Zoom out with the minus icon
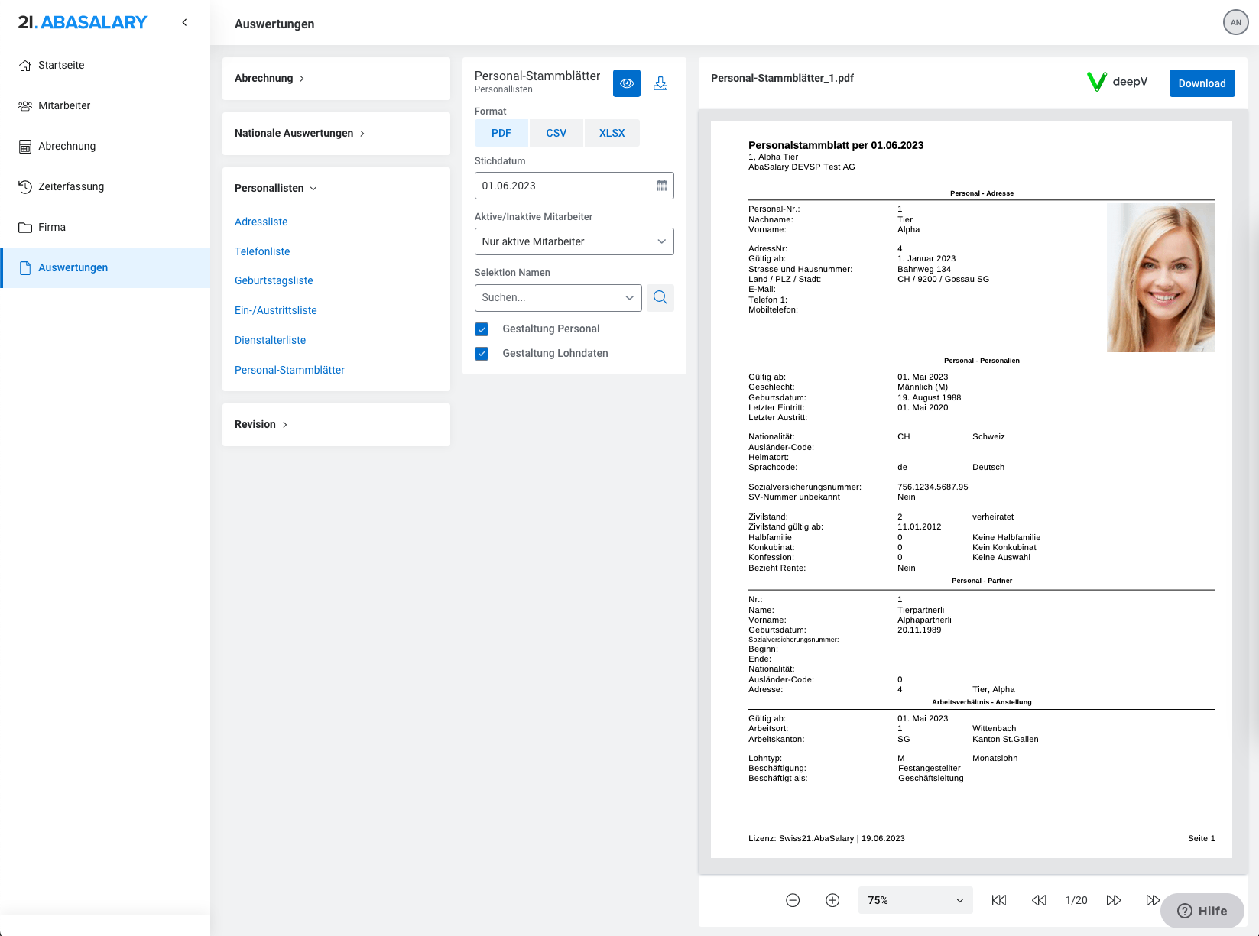 point(793,900)
